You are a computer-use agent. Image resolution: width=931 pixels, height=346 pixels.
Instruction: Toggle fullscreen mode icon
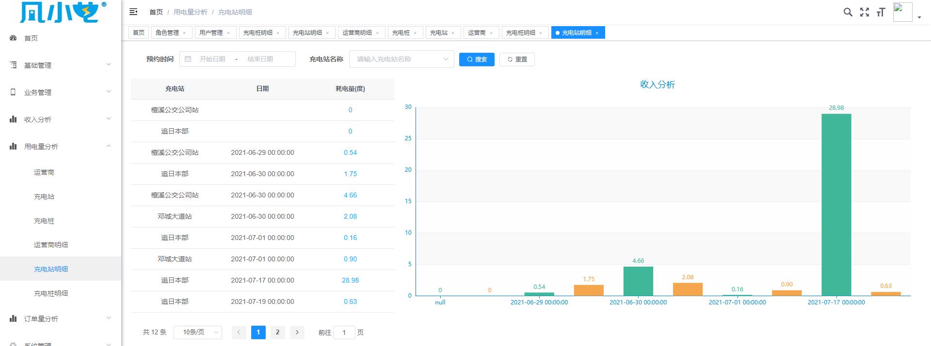864,12
